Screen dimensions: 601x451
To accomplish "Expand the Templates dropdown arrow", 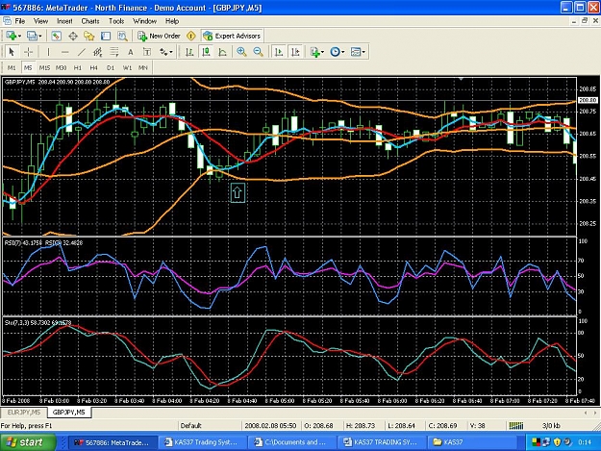I will (x=363, y=52).
